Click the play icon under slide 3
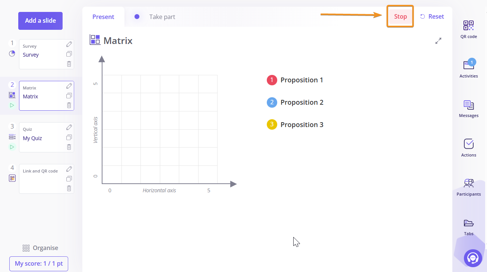 pyautogui.click(x=12, y=147)
